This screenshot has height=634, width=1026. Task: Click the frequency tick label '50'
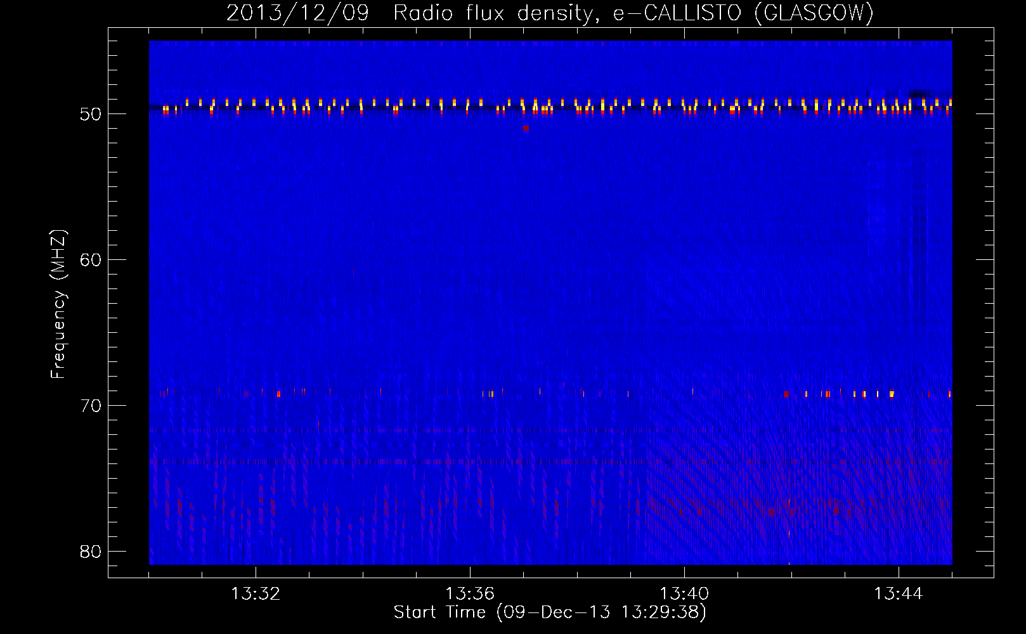(x=91, y=114)
